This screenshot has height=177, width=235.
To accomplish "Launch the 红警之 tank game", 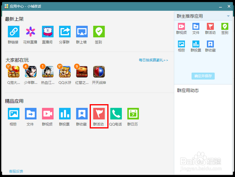I will [x=82, y=72].
